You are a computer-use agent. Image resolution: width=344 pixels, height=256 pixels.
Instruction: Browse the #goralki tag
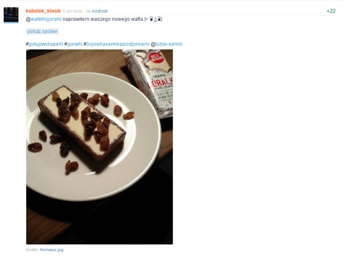(x=73, y=44)
